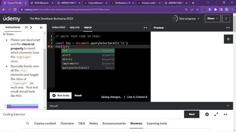Click the 'Line 4, Column 8' status text
The image size is (236, 132).
(x=137, y=97)
